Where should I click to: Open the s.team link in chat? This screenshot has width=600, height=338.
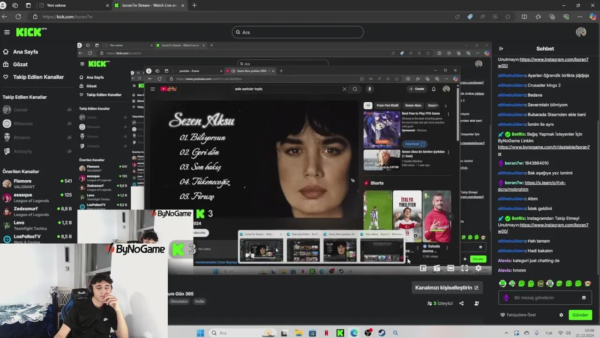[x=532, y=186]
